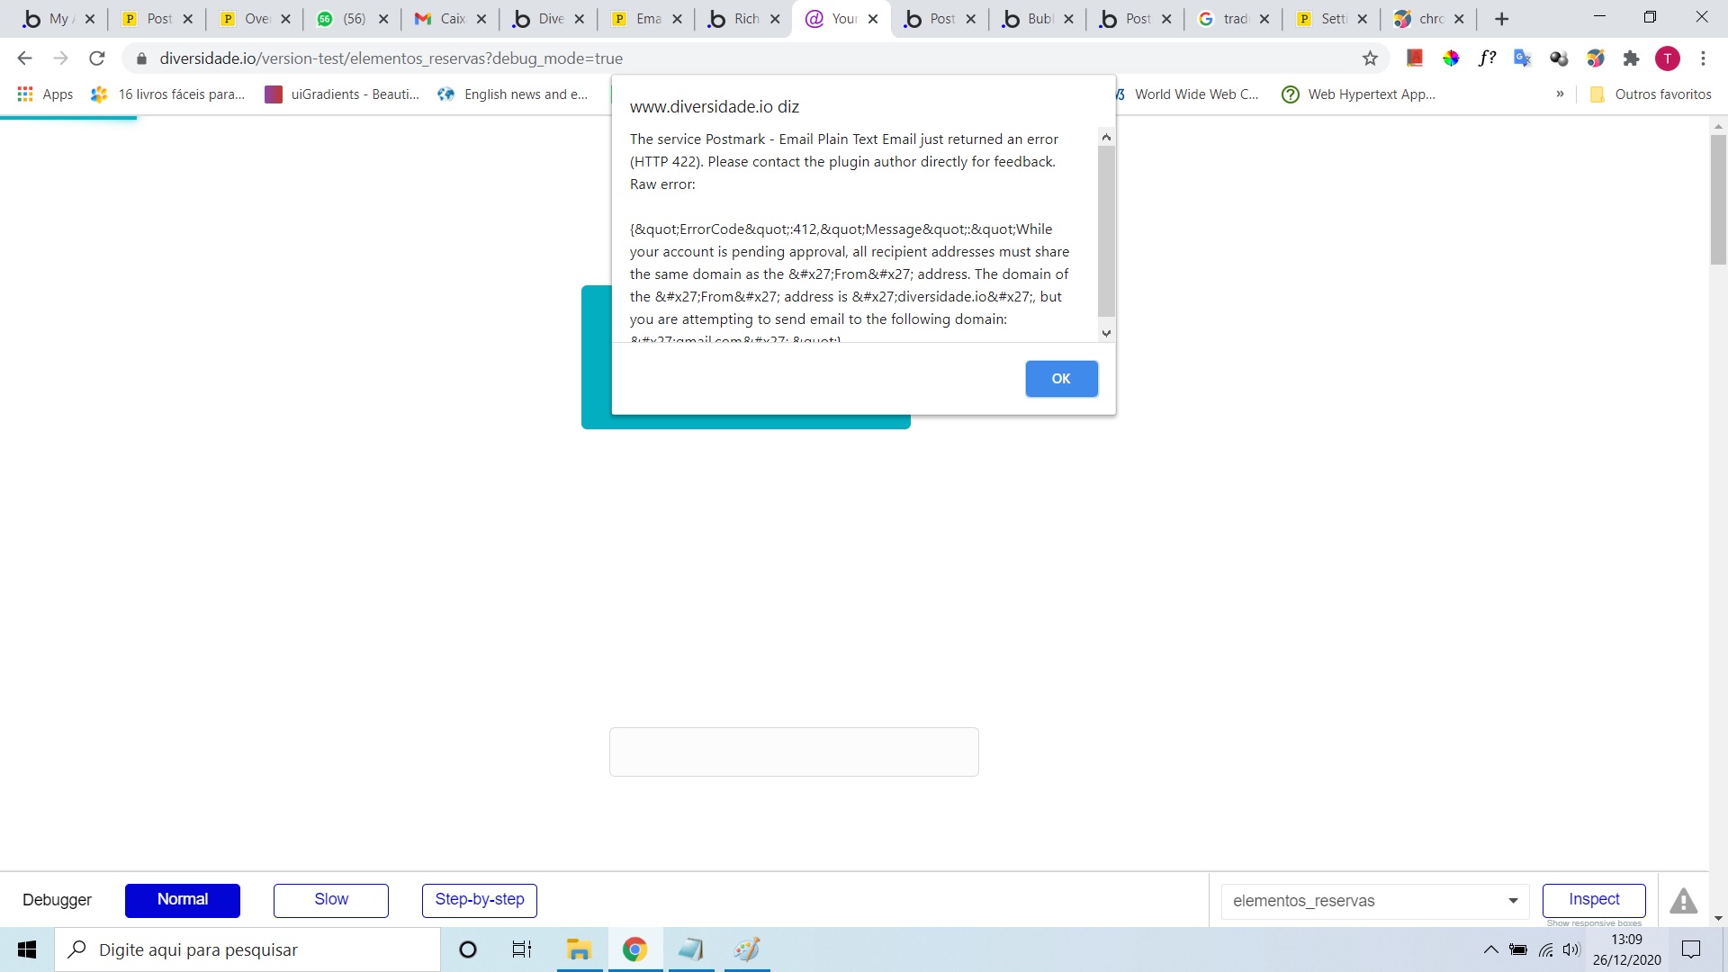
Task: Click the f? font finder extension
Action: click(x=1487, y=58)
